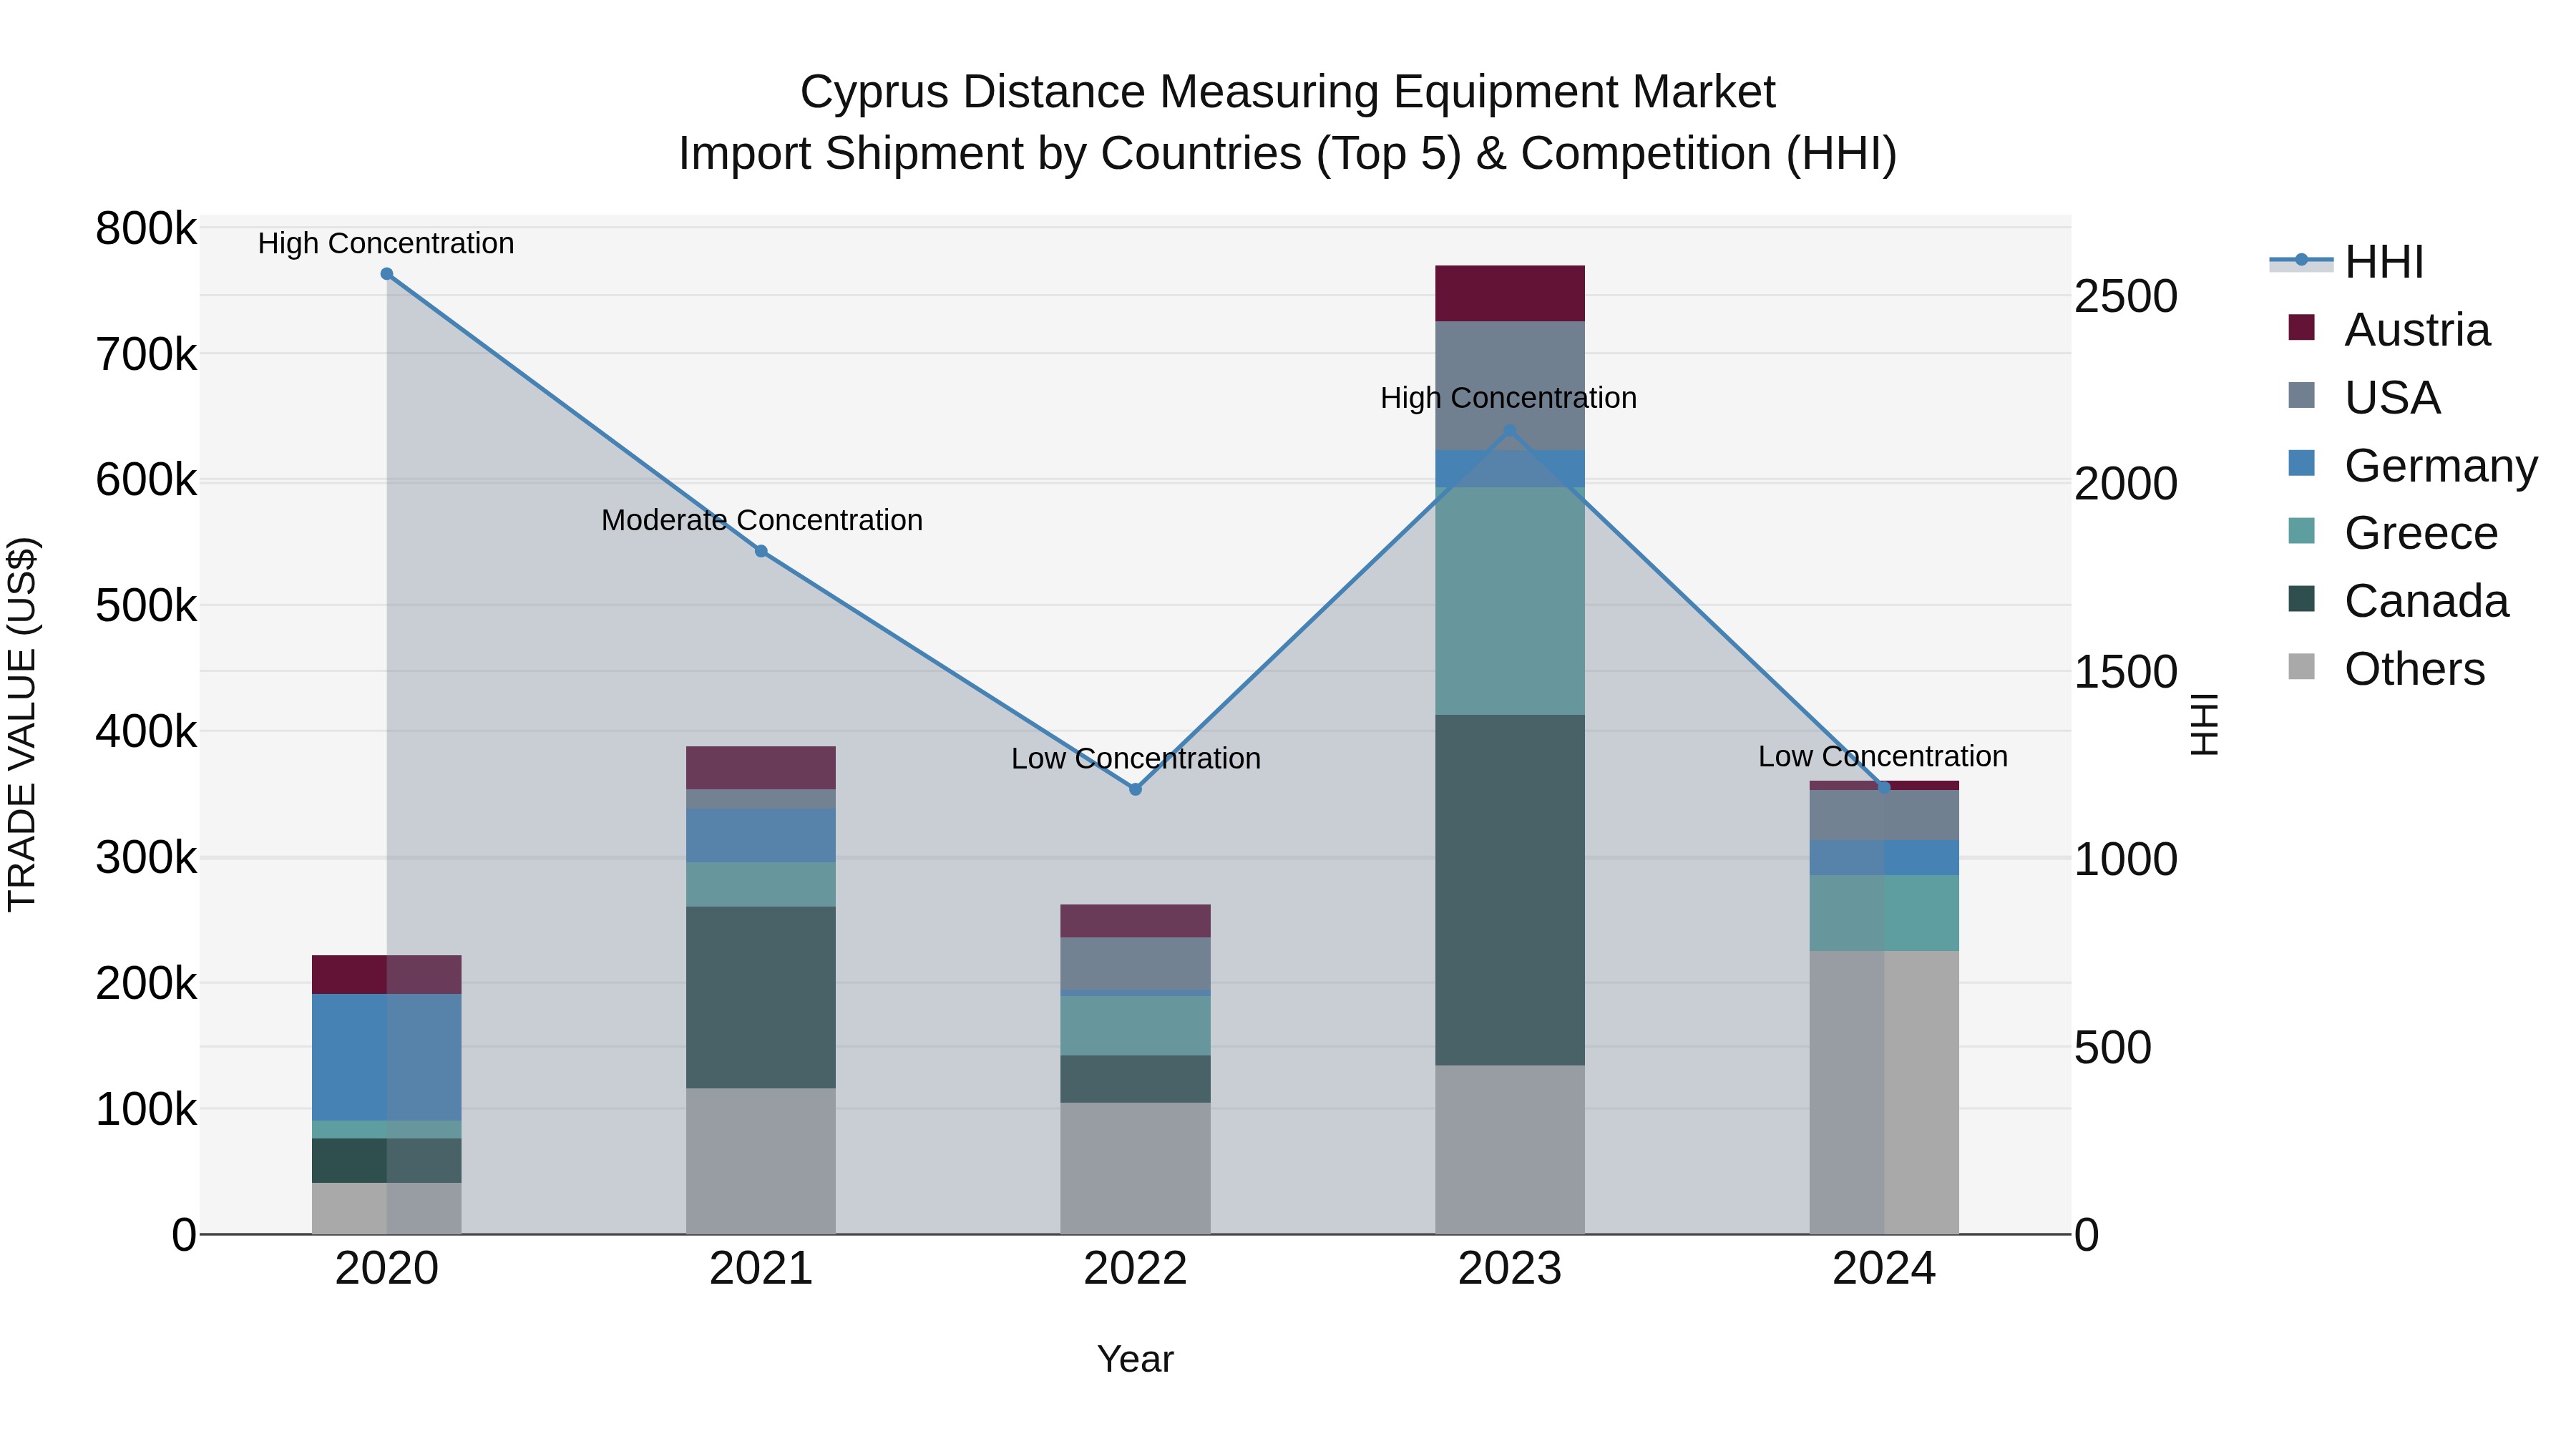Toggle the HHI legend entry

(x=2347, y=262)
